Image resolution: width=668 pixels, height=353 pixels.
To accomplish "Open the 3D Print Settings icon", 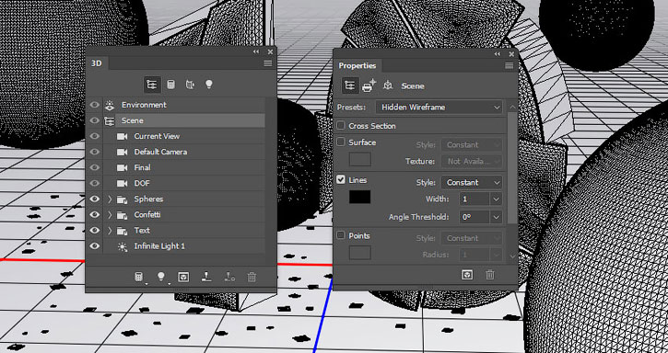I will click(369, 85).
